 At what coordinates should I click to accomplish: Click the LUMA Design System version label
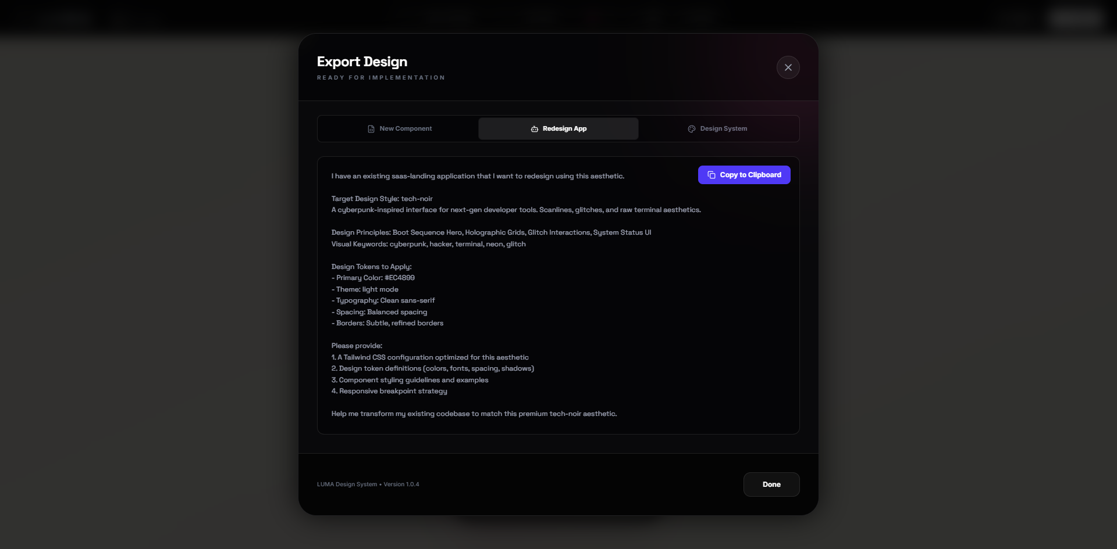click(368, 484)
